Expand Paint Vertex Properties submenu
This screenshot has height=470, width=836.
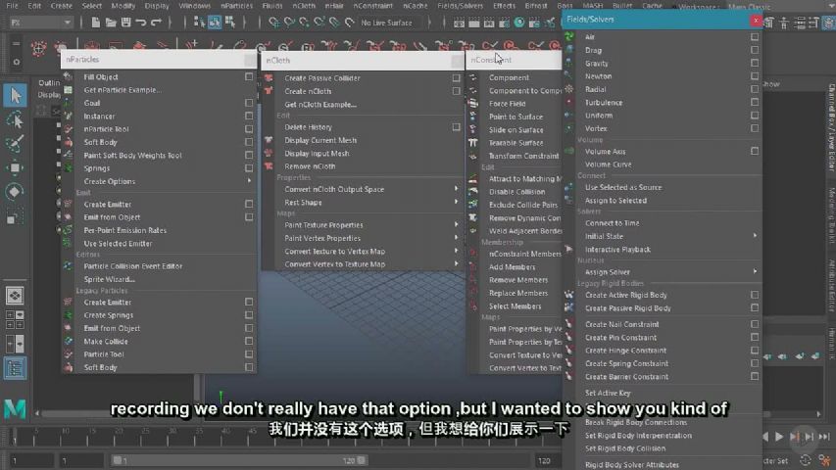(x=457, y=238)
